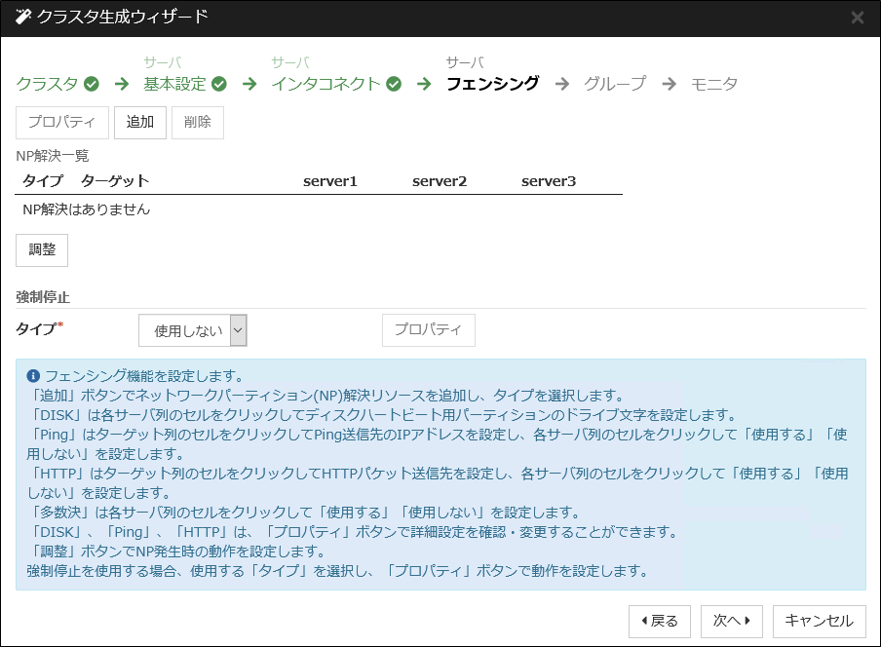Screen dimensions: 881x647
Task: Click the dropdown arrow beside 使用しない
Action: 237,329
